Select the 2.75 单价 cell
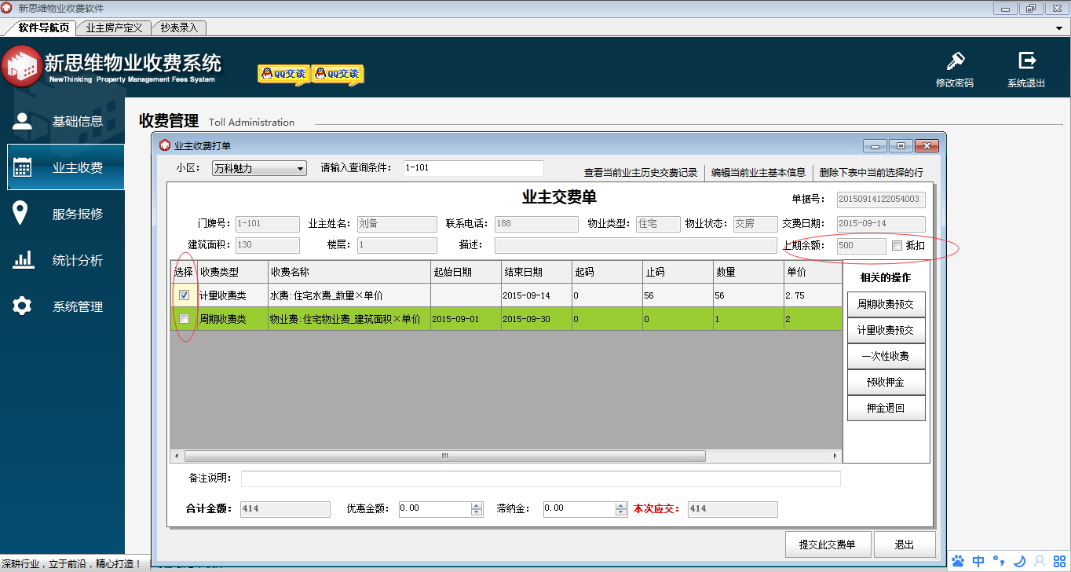 pyautogui.click(x=812, y=295)
